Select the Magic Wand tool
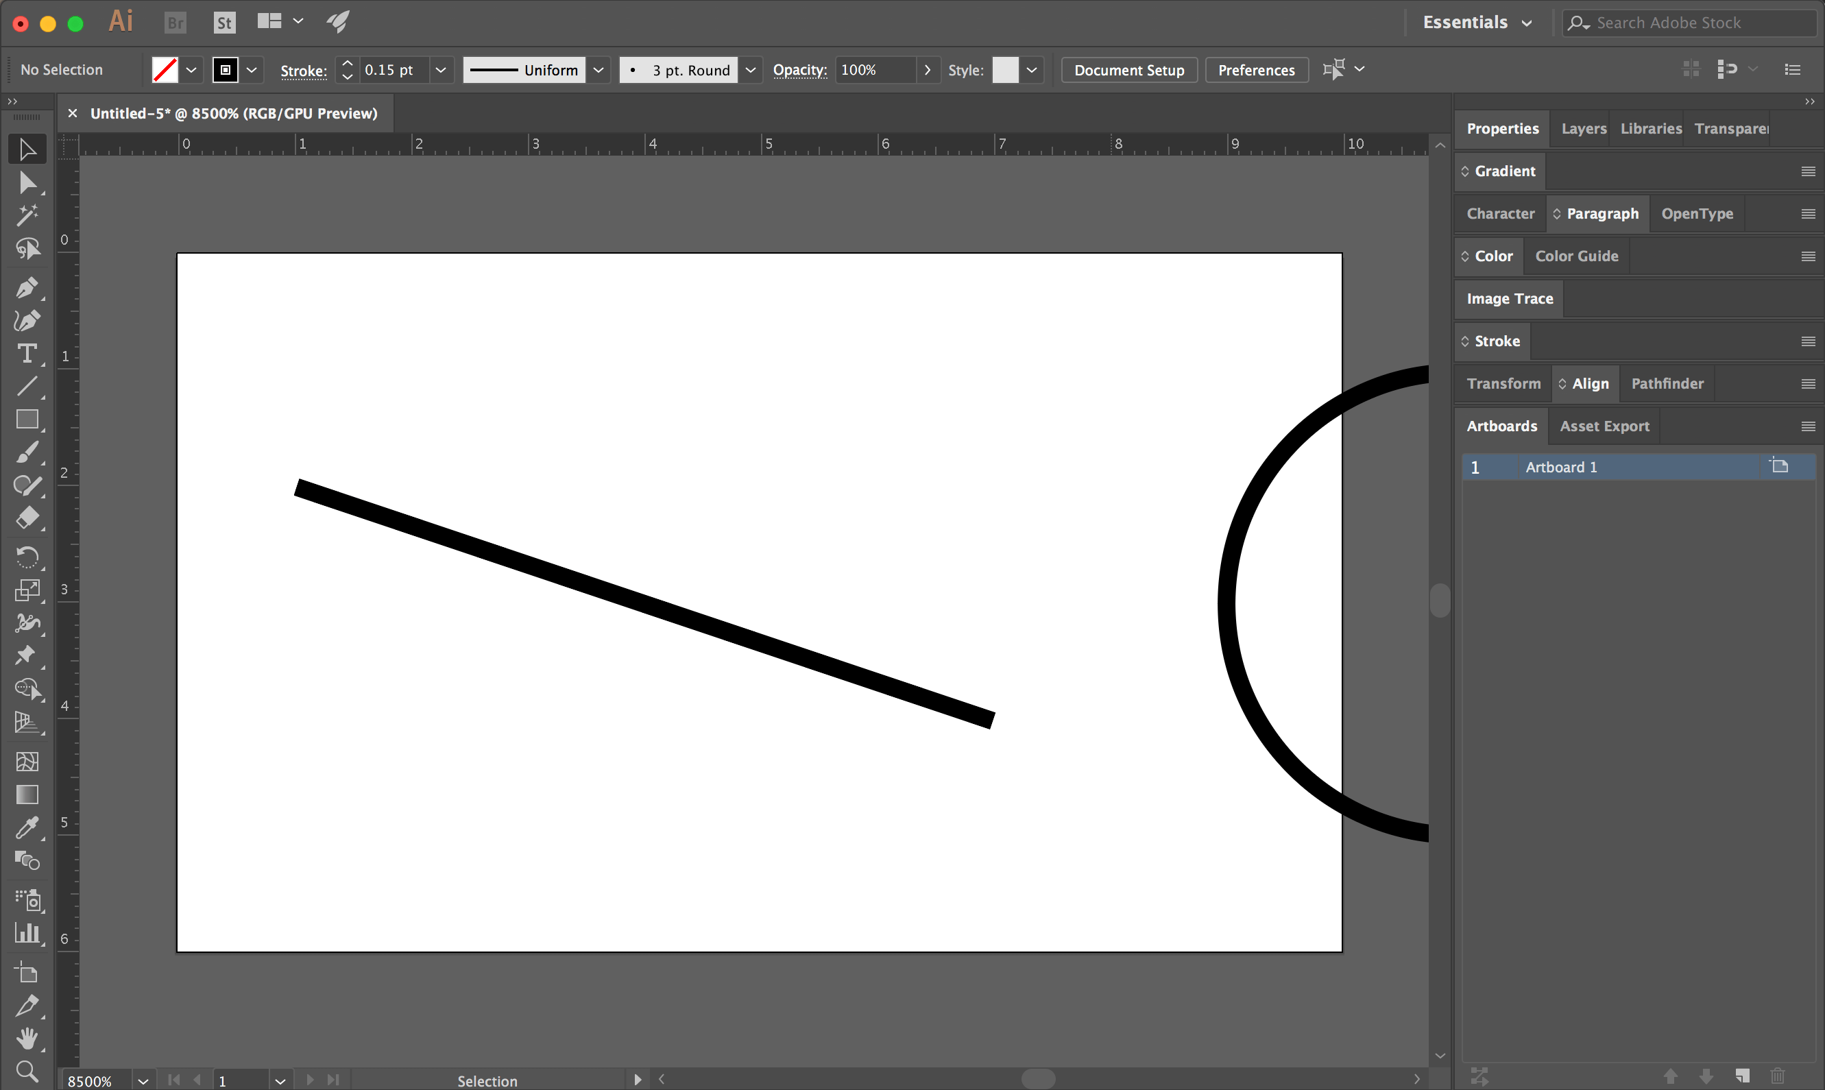The height and width of the screenshot is (1090, 1825). click(27, 215)
